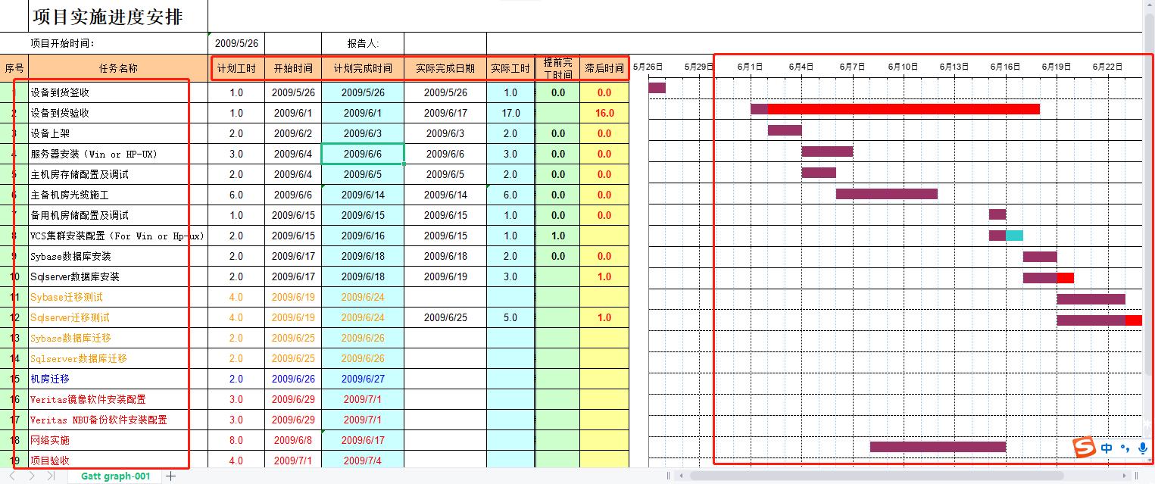Go to next sheet using the arrow icon
This screenshot has width=1155, height=484.
(32, 476)
